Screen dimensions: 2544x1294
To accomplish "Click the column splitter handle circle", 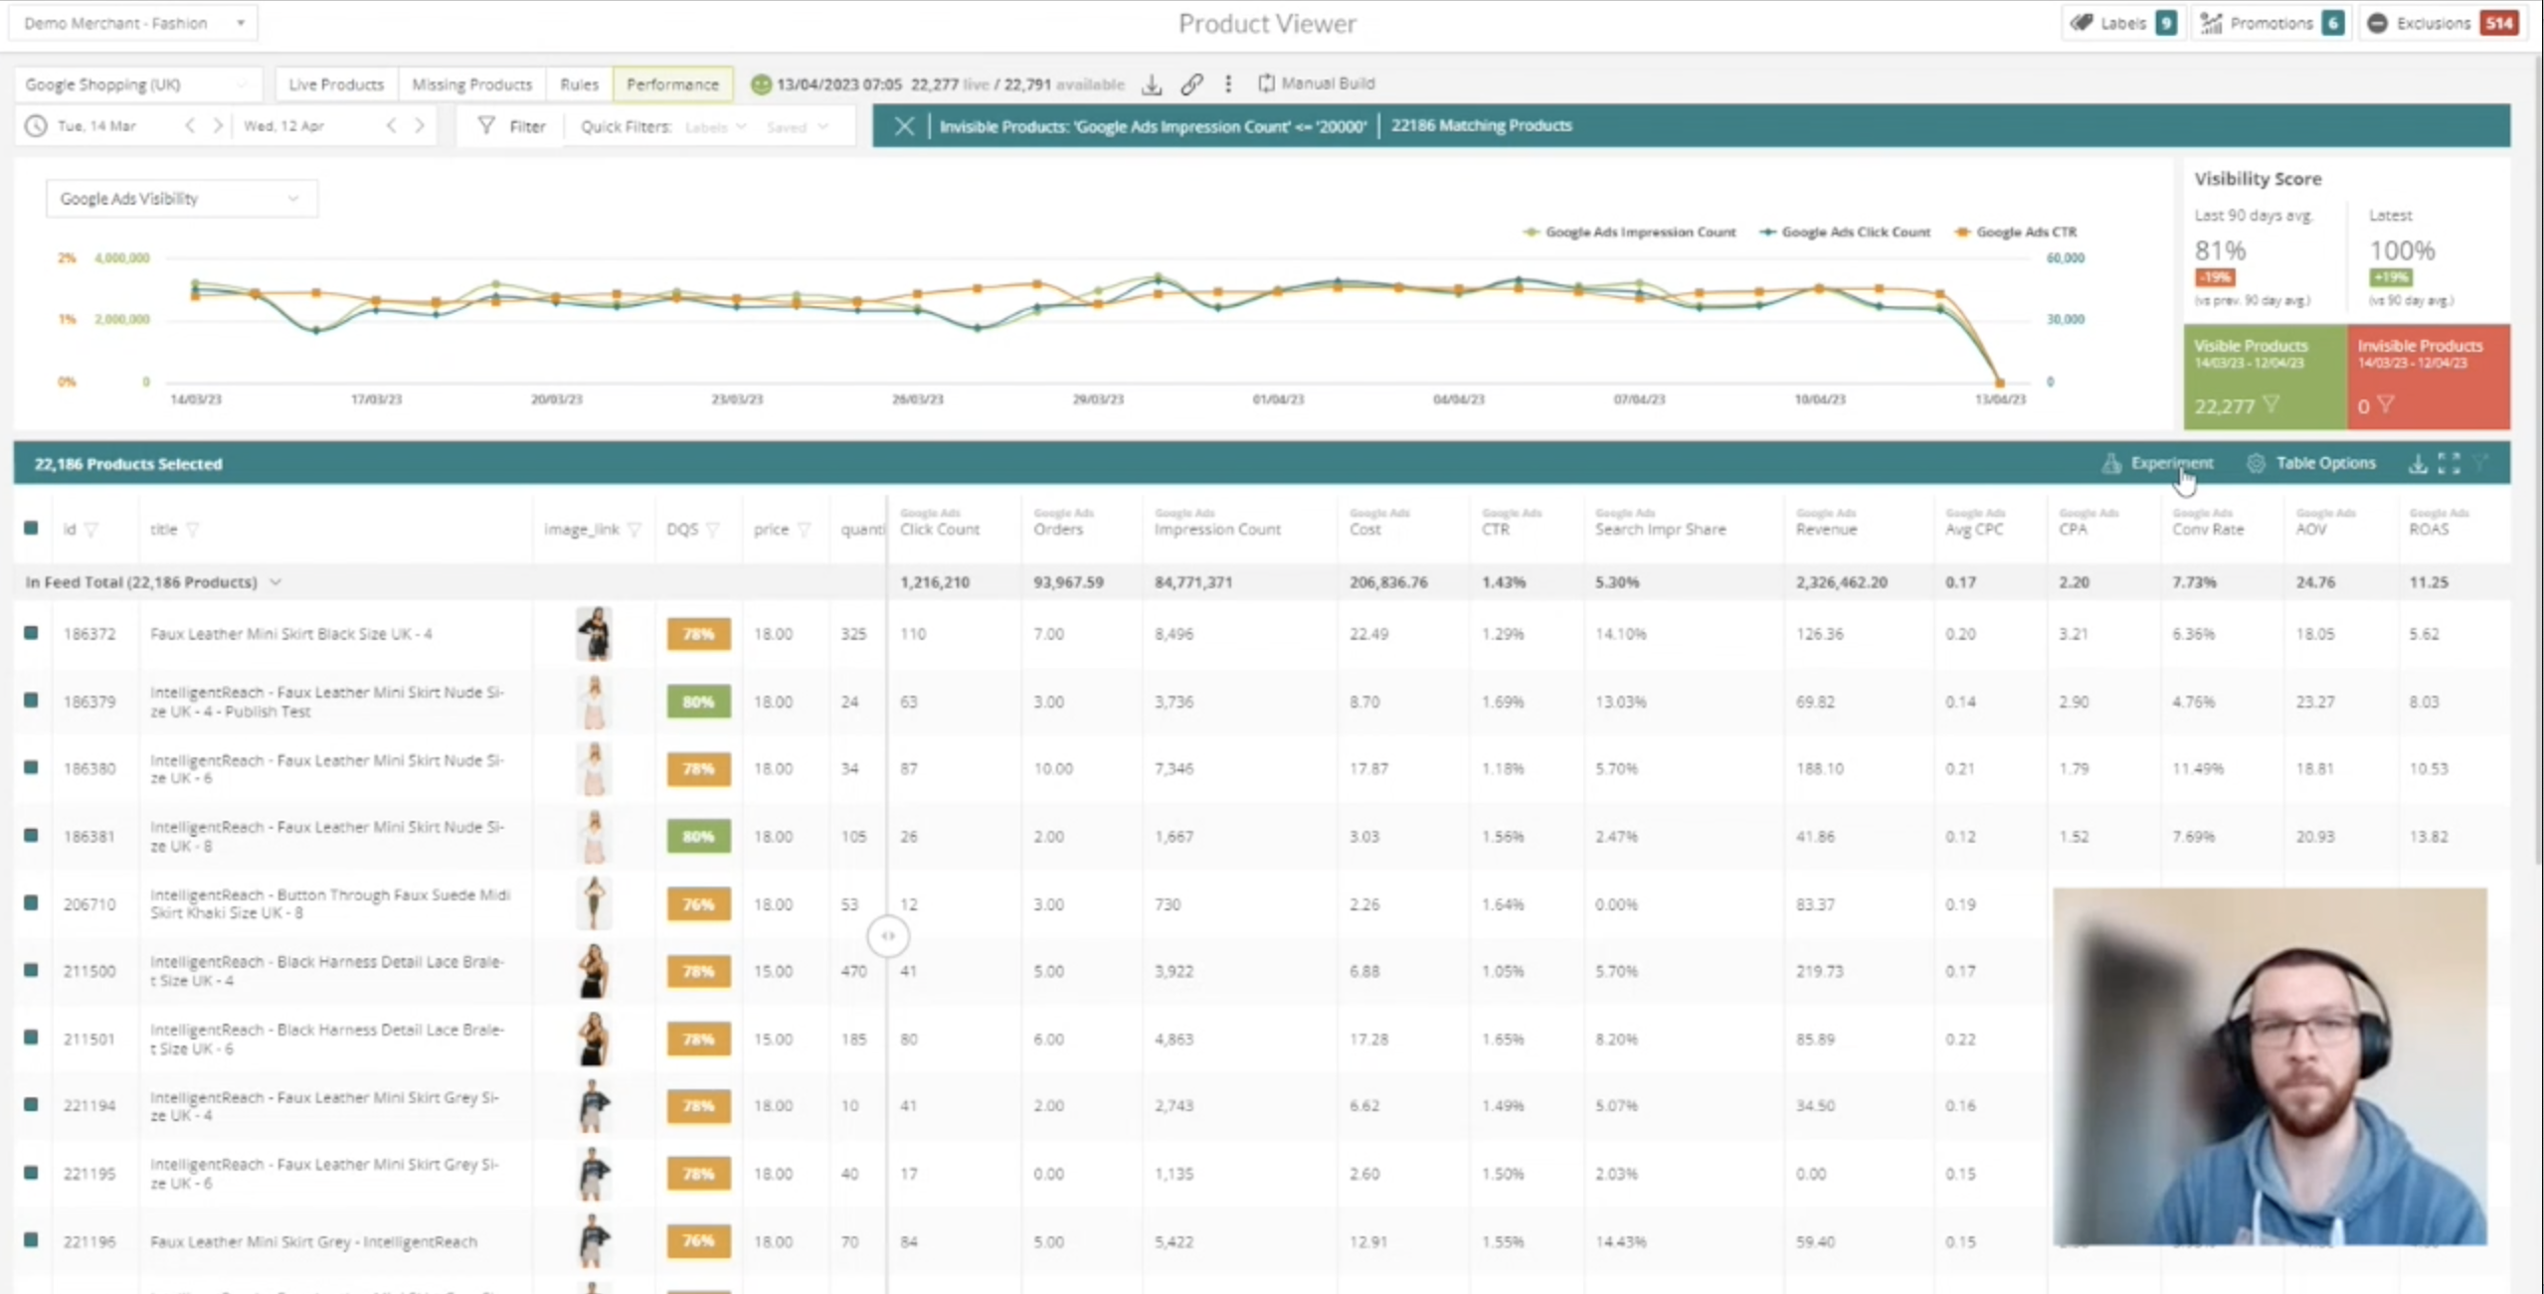I will click(x=887, y=936).
